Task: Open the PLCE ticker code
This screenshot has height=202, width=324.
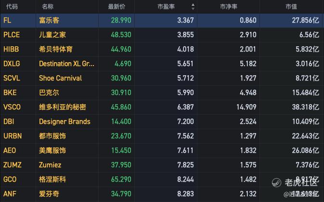Action: tap(12, 35)
